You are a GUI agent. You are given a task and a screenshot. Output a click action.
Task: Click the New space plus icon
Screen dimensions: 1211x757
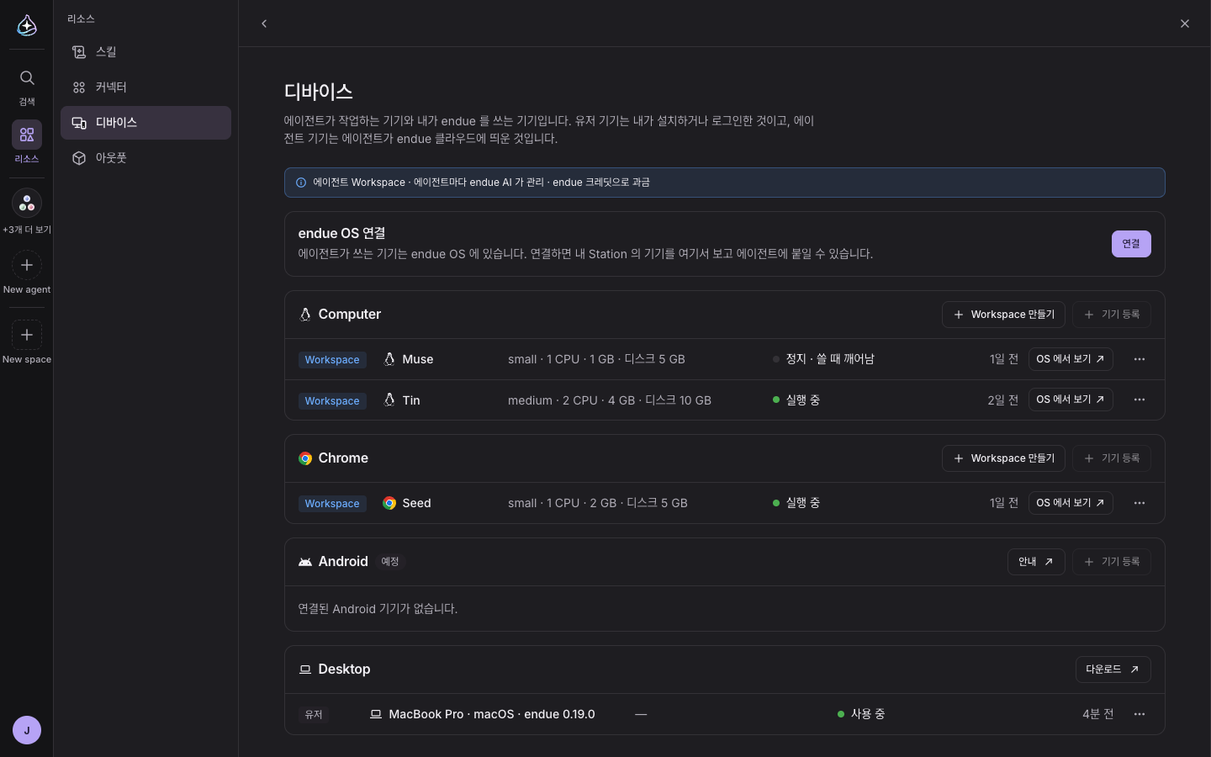pyautogui.click(x=27, y=335)
